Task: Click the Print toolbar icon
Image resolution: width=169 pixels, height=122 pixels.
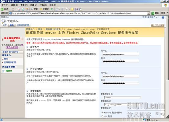Action: 62,9
